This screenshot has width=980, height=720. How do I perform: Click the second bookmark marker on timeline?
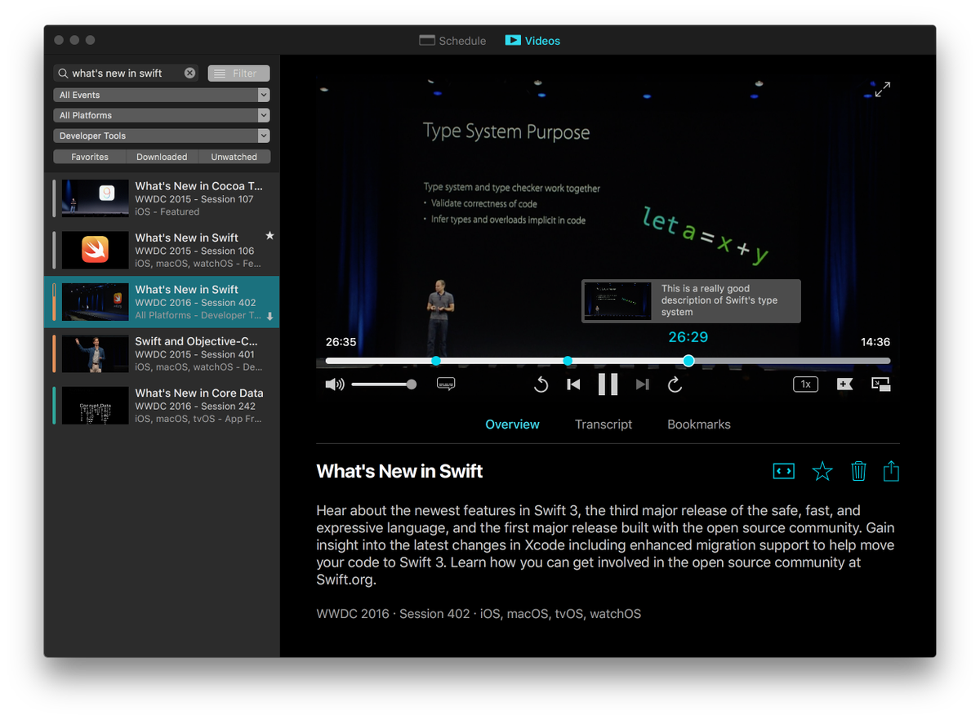(x=568, y=361)
